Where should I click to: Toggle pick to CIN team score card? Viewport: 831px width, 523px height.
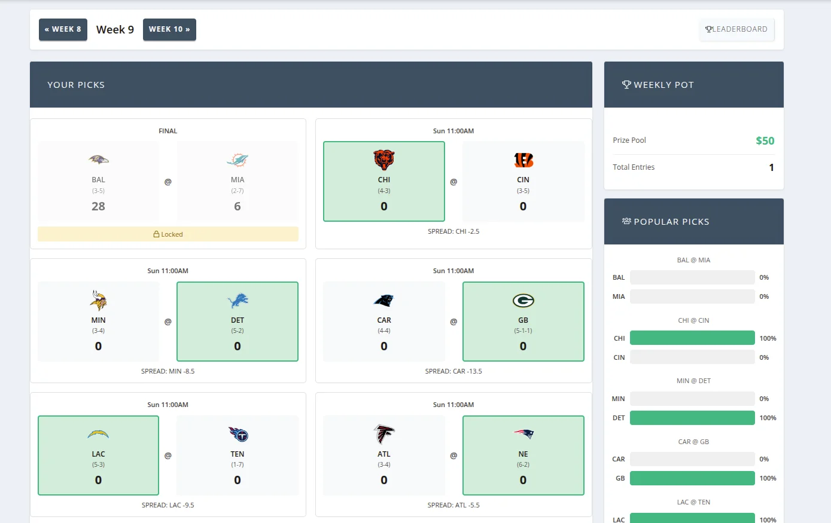pos(523,182)
